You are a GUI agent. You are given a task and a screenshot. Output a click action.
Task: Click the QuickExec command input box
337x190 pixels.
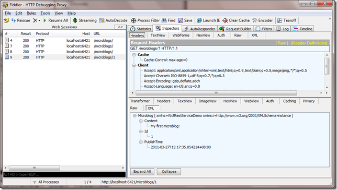64,174
